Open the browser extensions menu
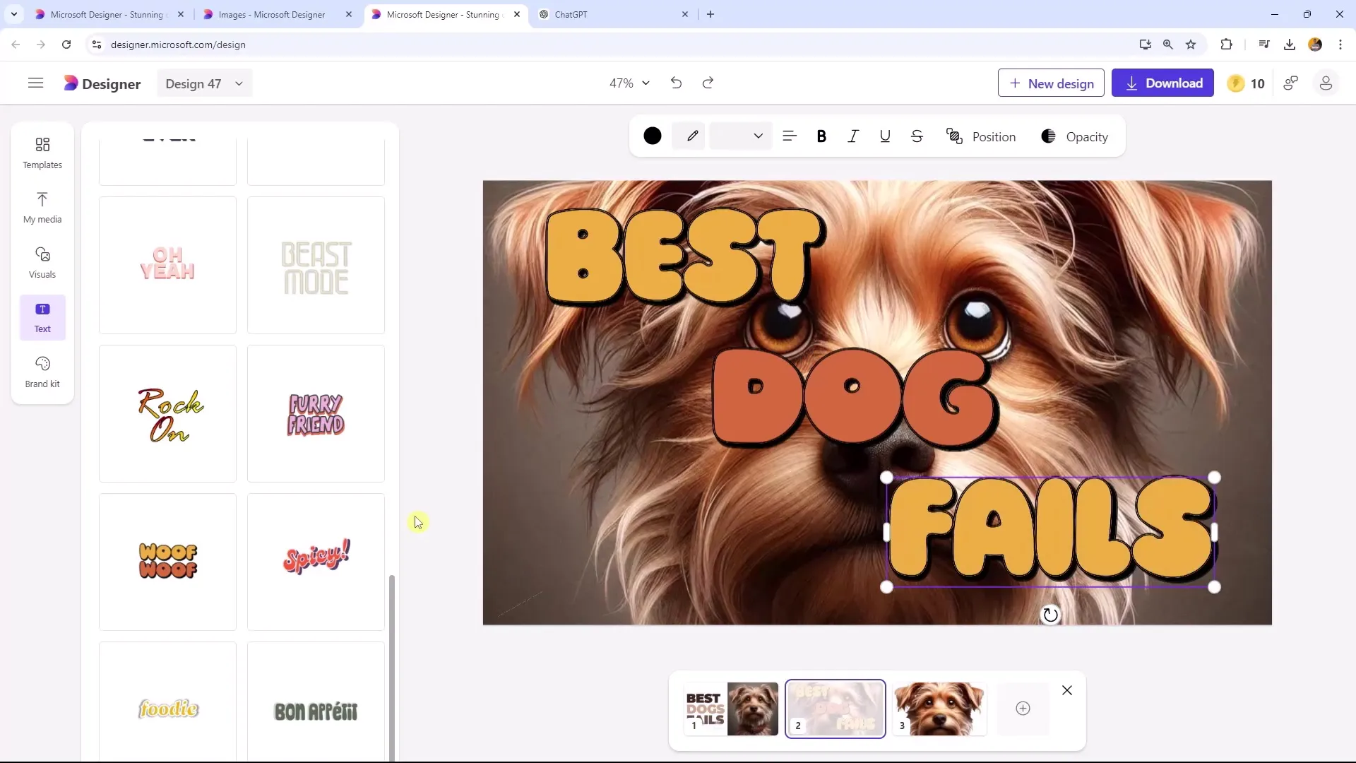Viewport: 1356px width, 763px height. pos(1226,45)
